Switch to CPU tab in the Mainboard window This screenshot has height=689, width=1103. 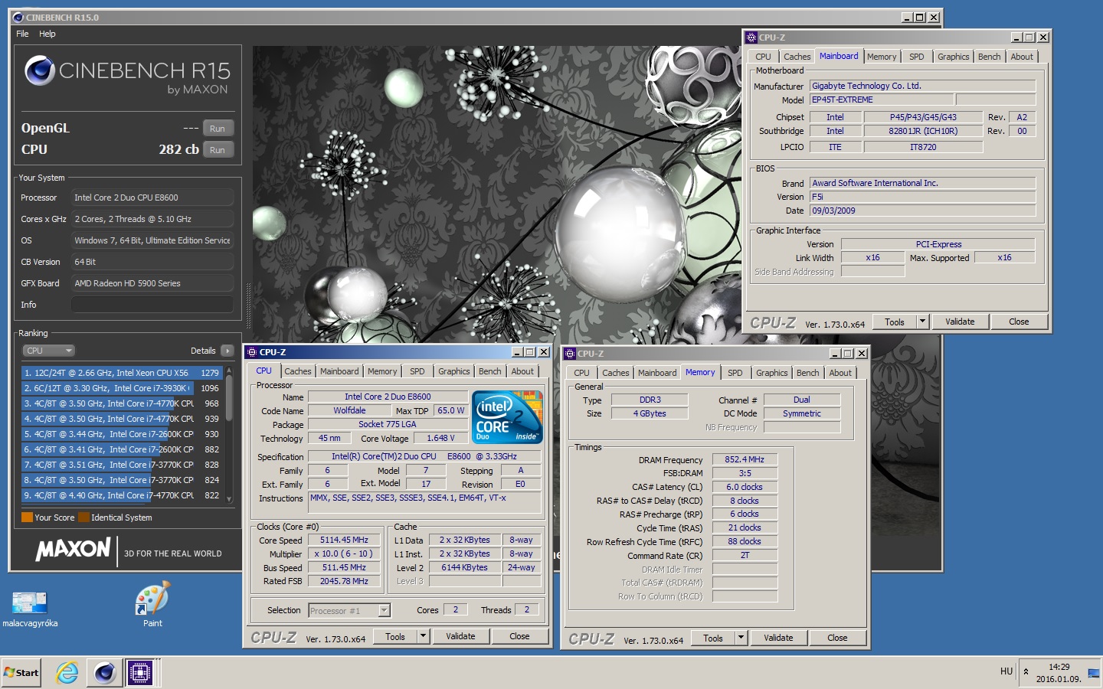764,57
